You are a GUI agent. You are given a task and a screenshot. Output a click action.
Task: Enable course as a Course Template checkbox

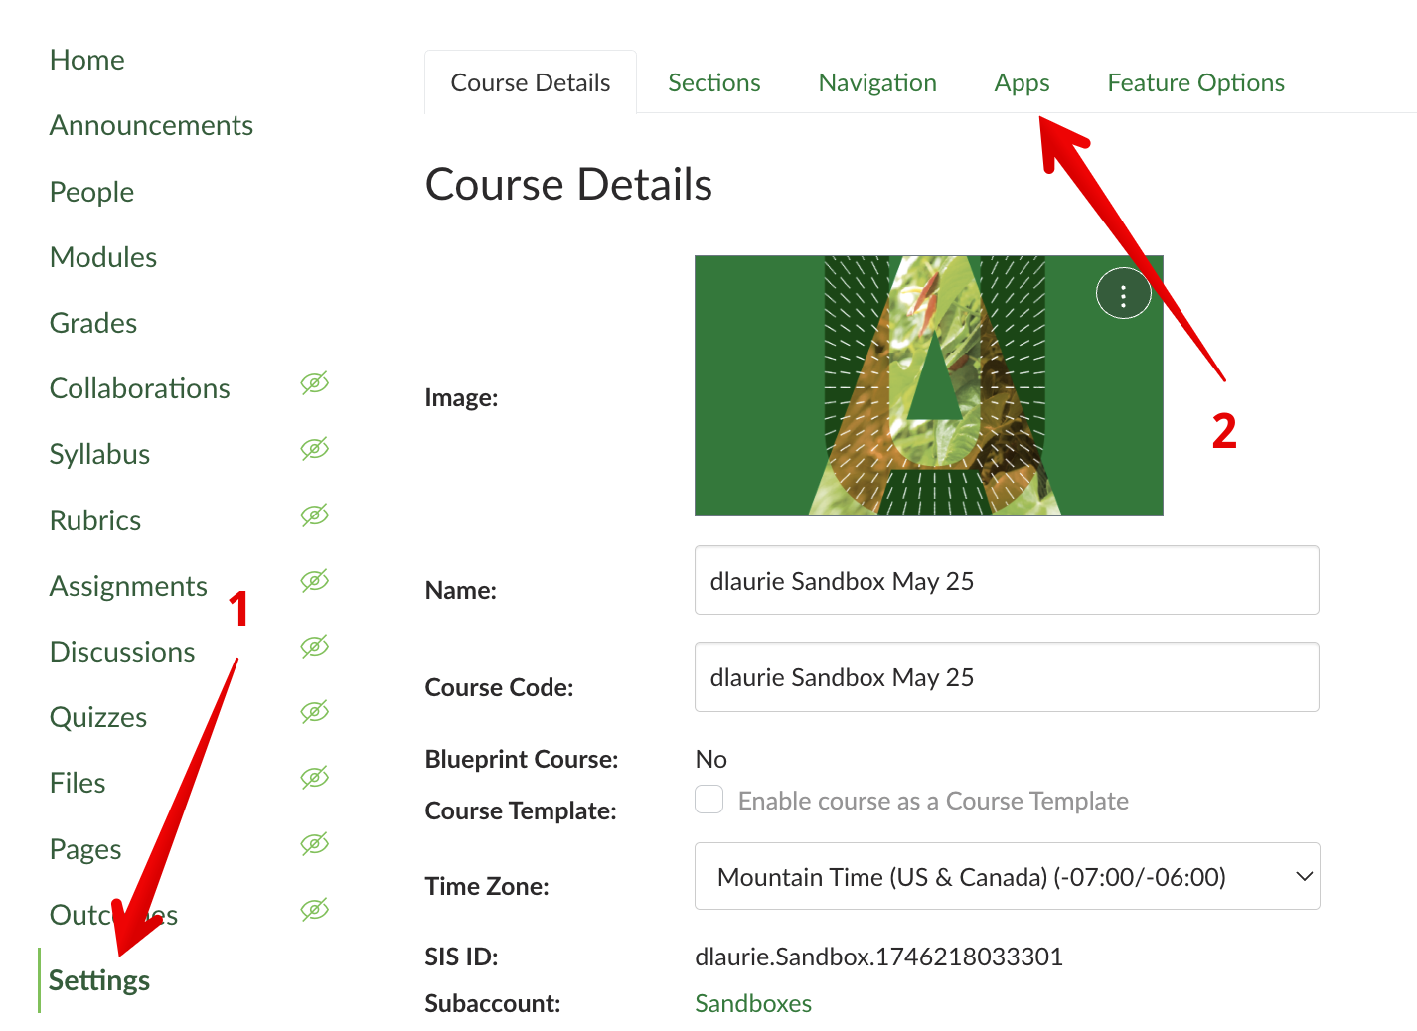[708, 800]
